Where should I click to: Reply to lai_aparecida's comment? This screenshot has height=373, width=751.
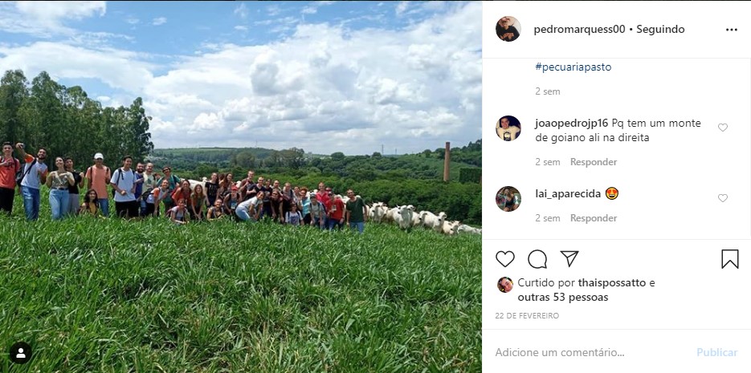(x=594, y=218)
